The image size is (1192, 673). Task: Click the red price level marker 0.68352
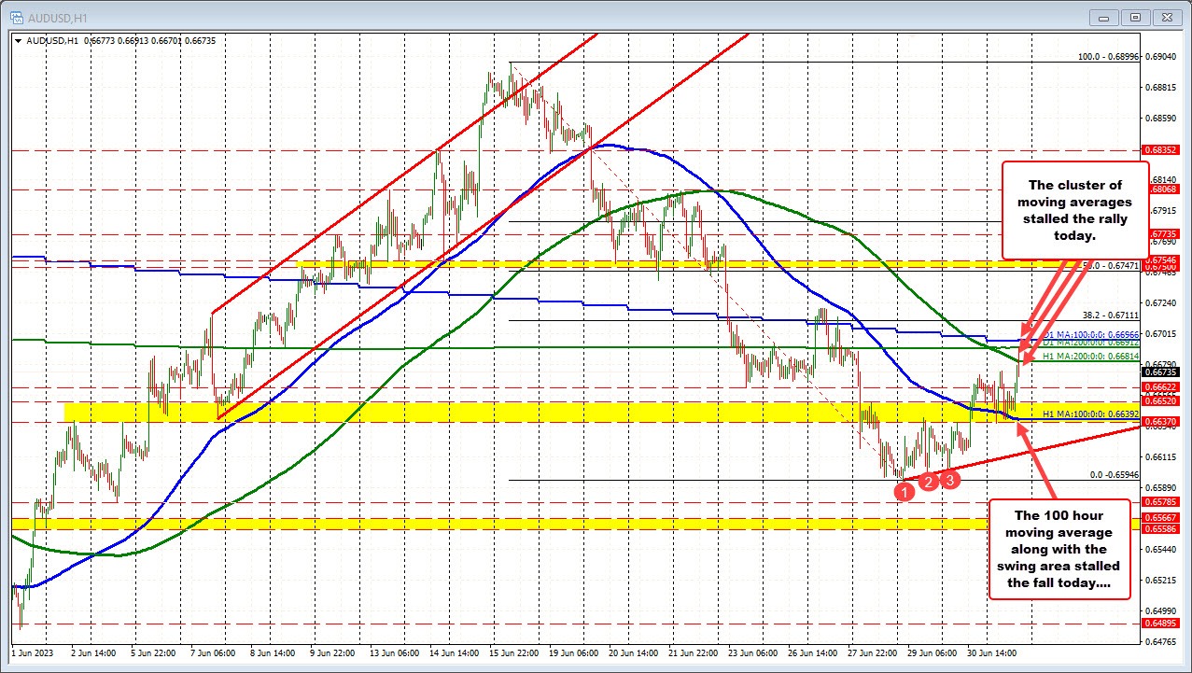pos(1161,149)
